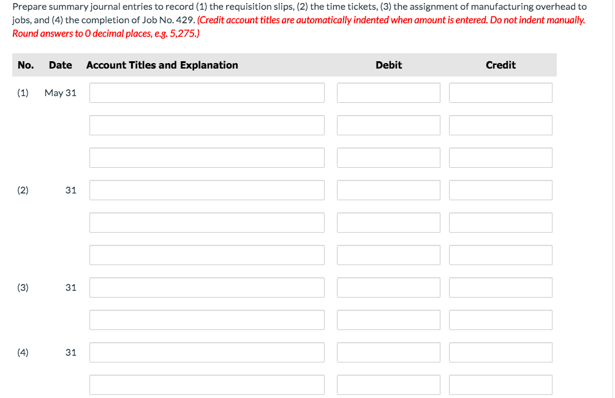Click the entry (3) second account title field
615x398 pixels.
pyautogui.click(x=206, y=320)
